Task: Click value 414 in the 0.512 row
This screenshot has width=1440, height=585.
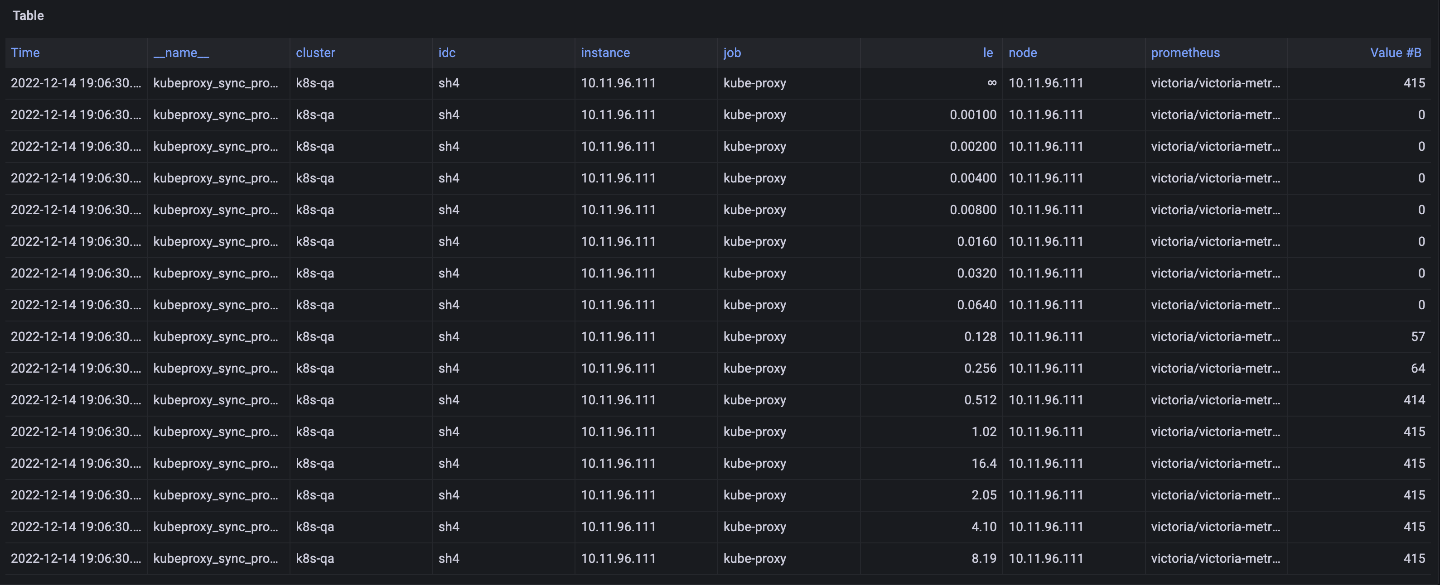Action: pyautogui.click(x=1414, y=400)
